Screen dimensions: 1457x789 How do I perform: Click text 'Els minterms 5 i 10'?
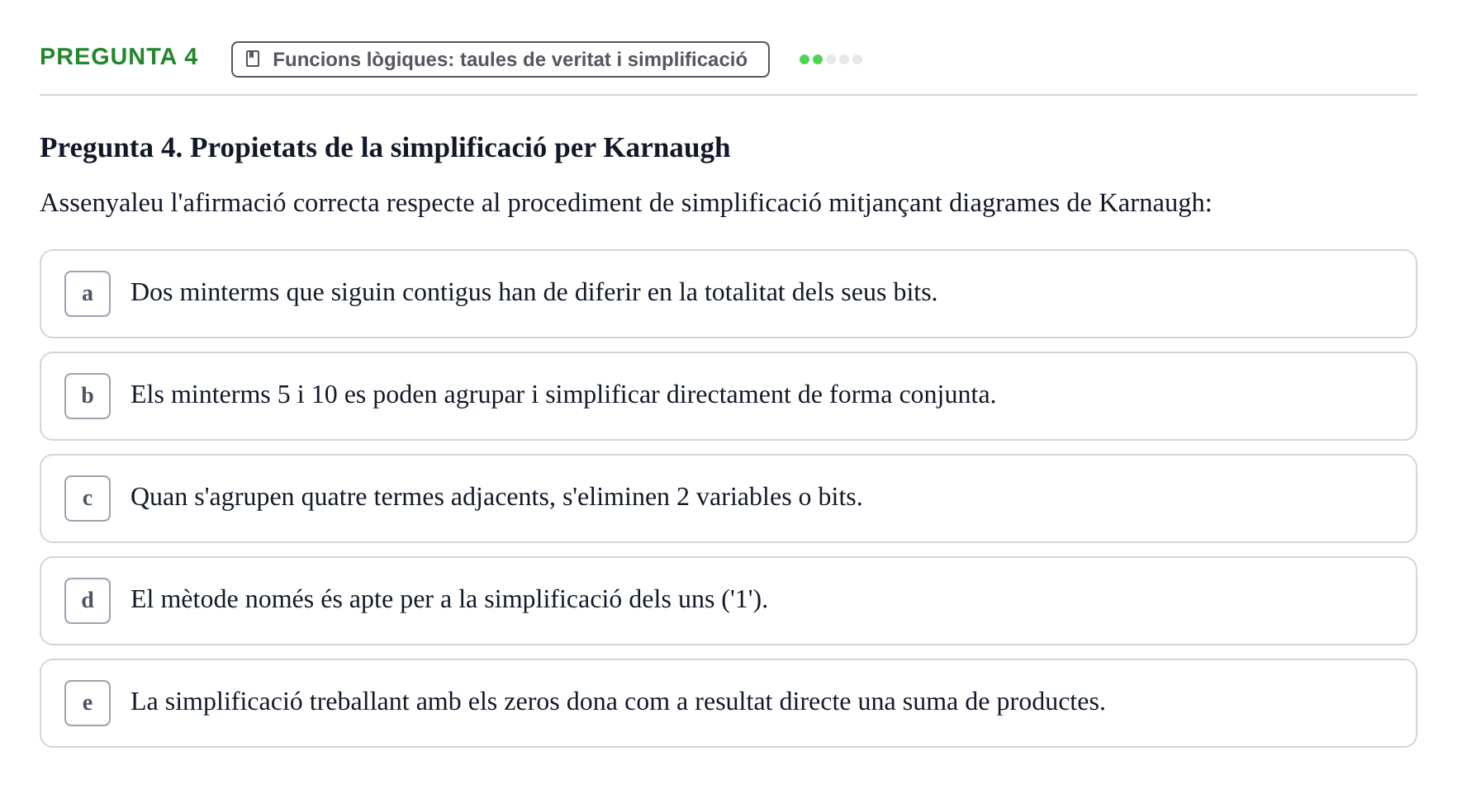[x=234, y=394]
